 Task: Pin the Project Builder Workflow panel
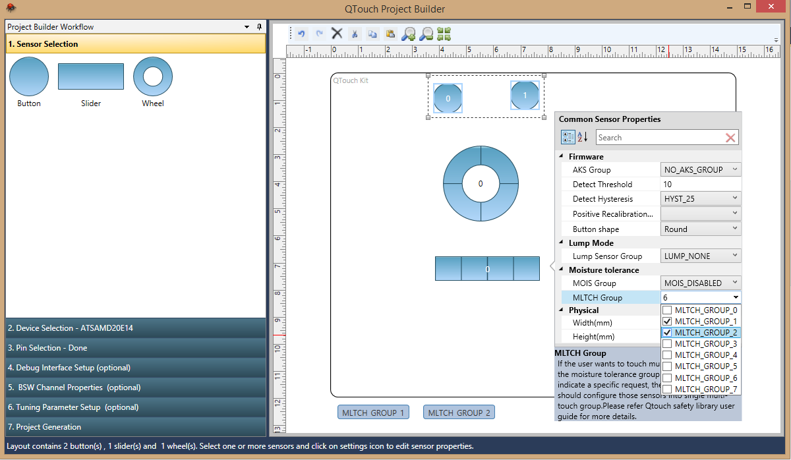(259, 27)
